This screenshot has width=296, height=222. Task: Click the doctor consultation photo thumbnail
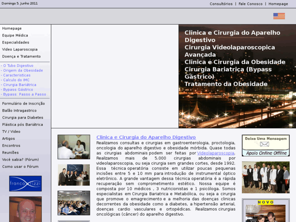click(74, 147)
